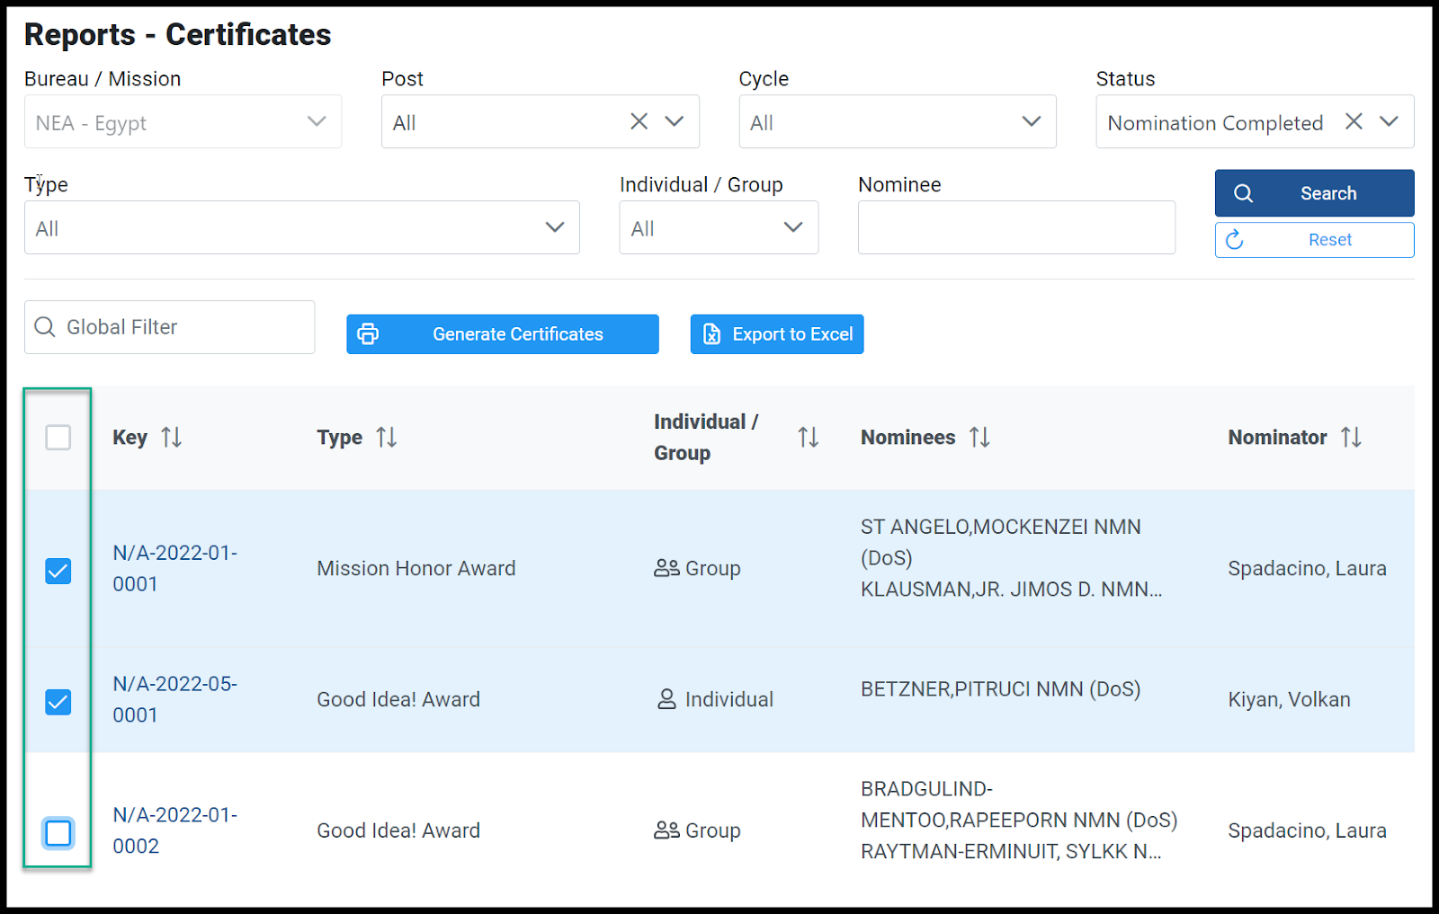Click BETZNER,PITRUCI NMN (DoS) nominee cell
The height and width of the screenshot is (914, 1439).
[x=1000, y=689]
